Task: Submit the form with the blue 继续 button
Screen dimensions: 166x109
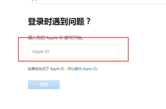Action: 44,85
